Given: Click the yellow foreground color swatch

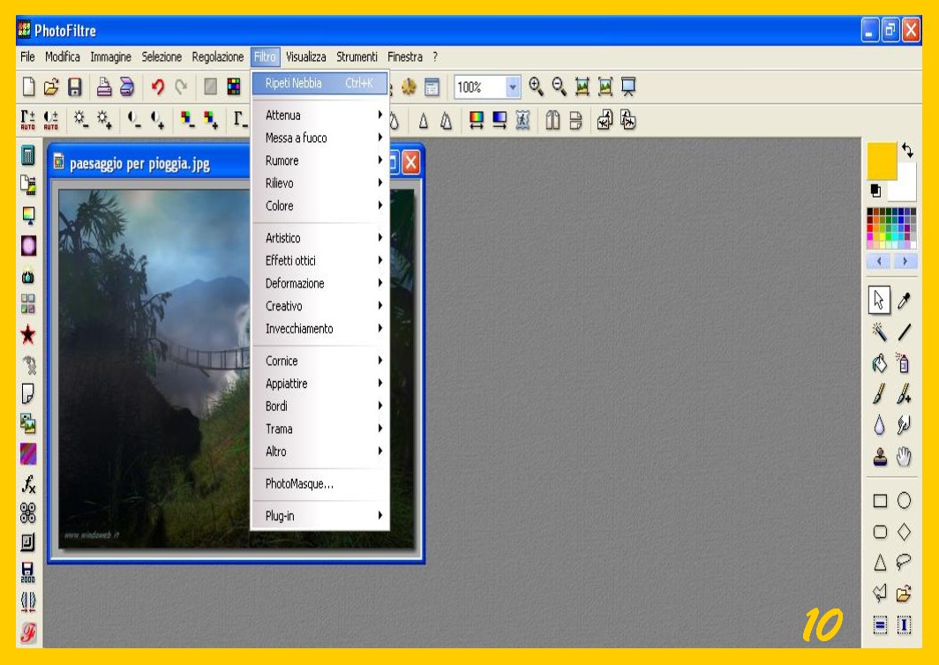Looking at the screenshot, I should tap(881, 160).
